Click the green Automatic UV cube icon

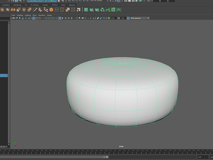point(103,10)
